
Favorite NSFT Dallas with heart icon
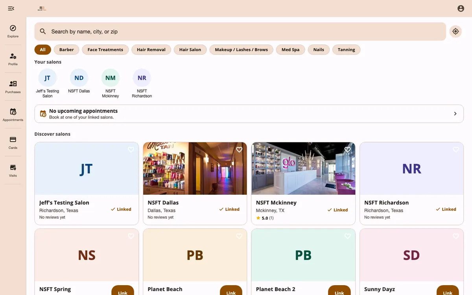coord(239,149)
